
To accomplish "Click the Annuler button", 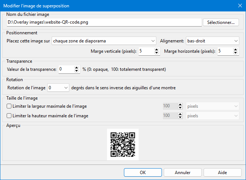I will (183, 173).
